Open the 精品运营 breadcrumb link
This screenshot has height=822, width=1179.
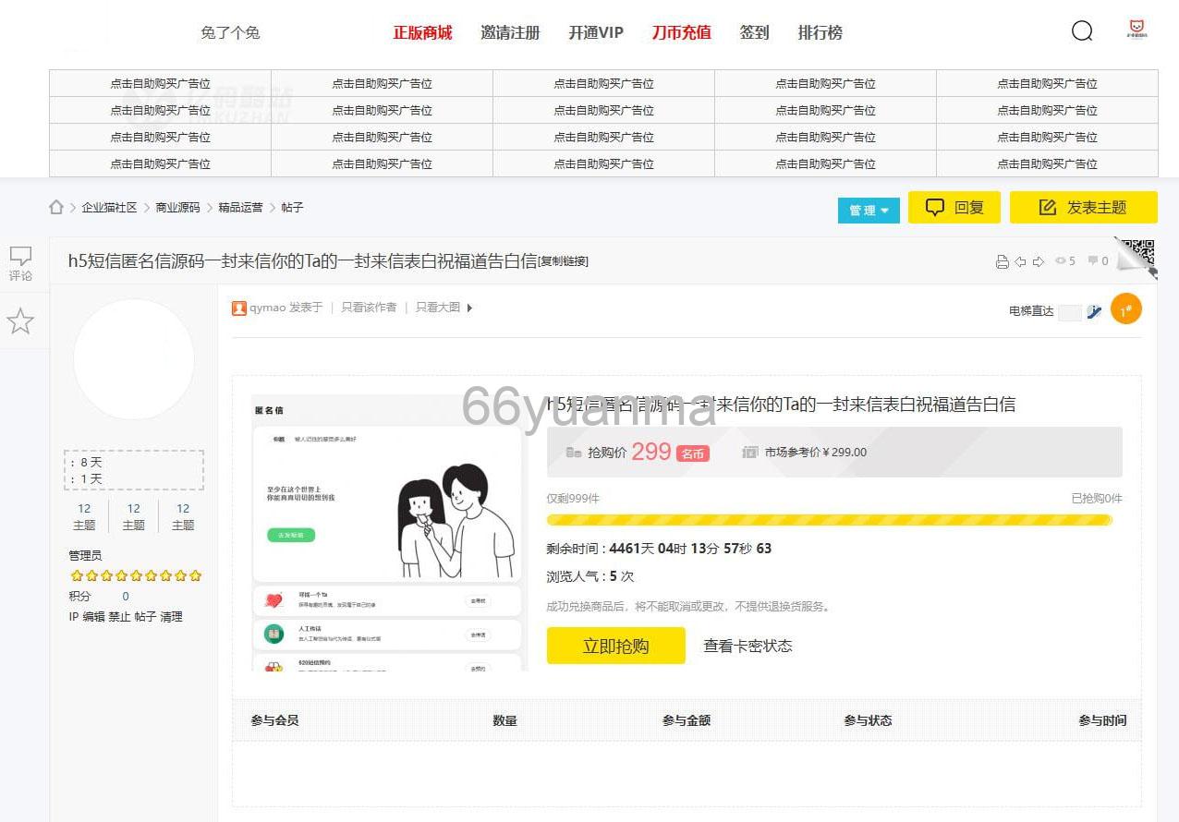pyautogui.click(x=240, y=207)
